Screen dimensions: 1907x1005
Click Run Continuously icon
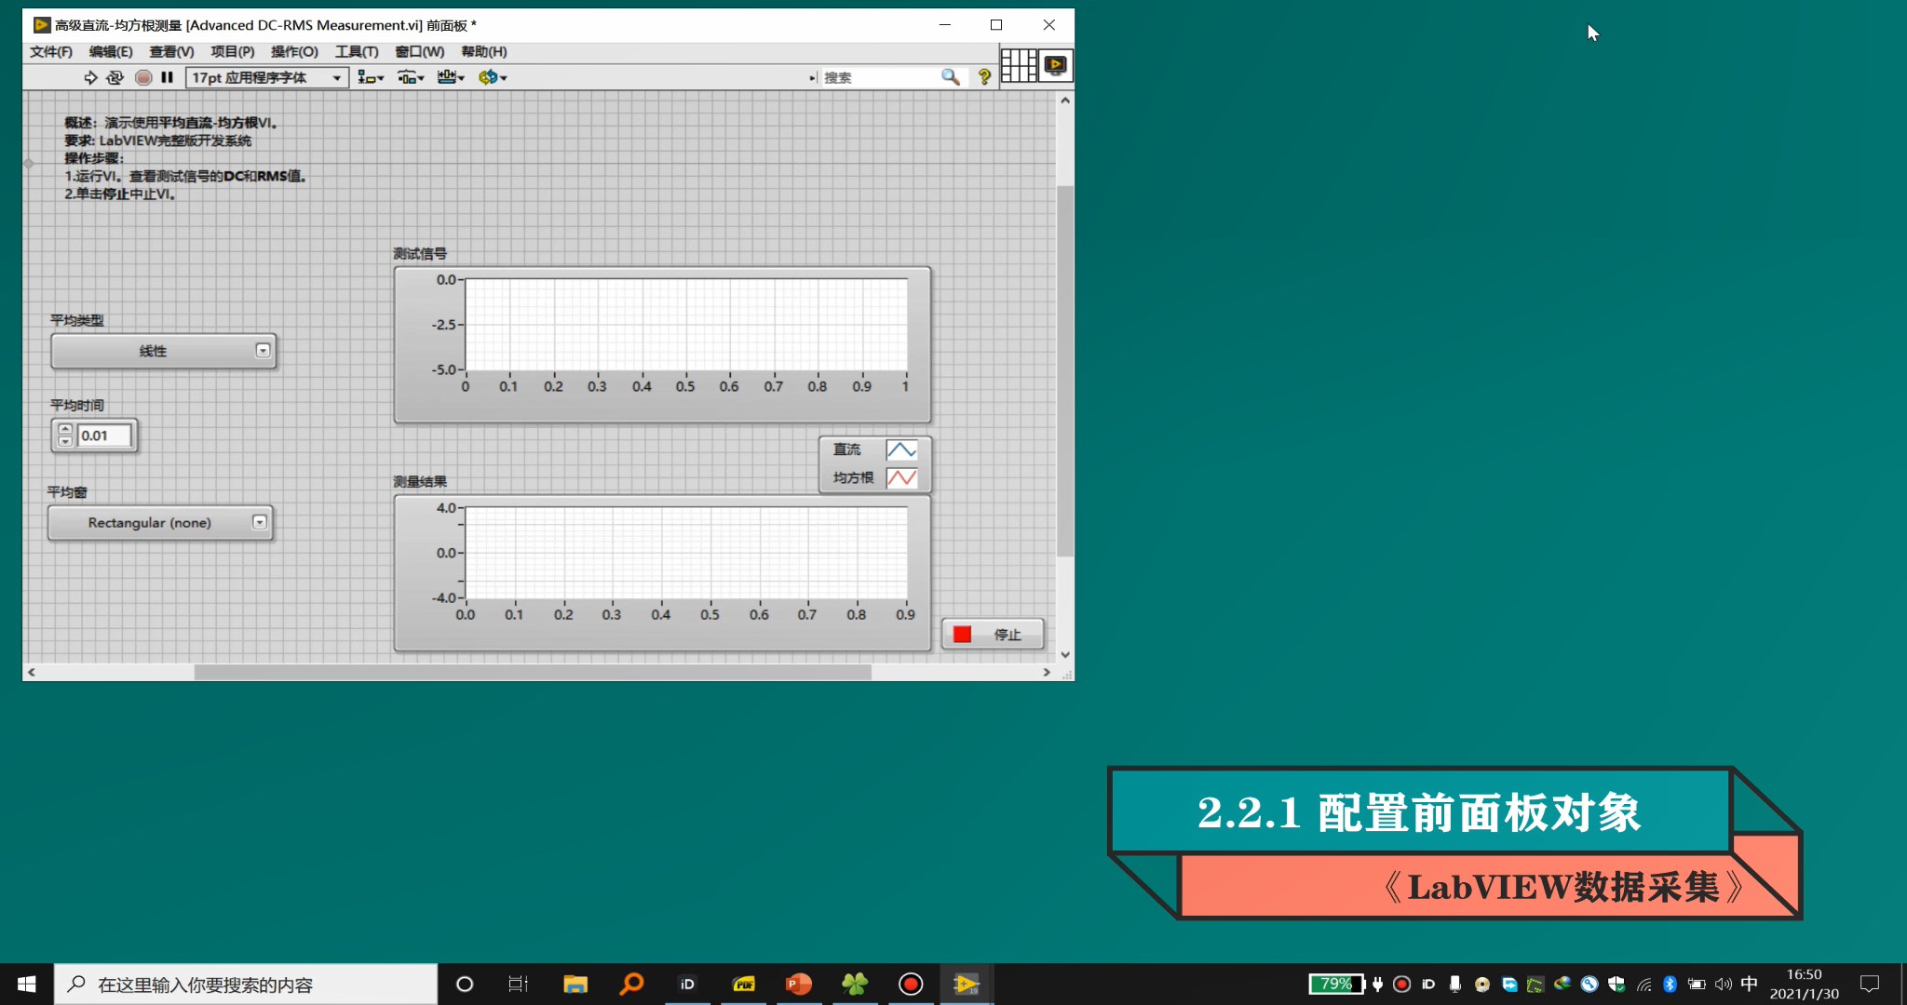(115, 77)
